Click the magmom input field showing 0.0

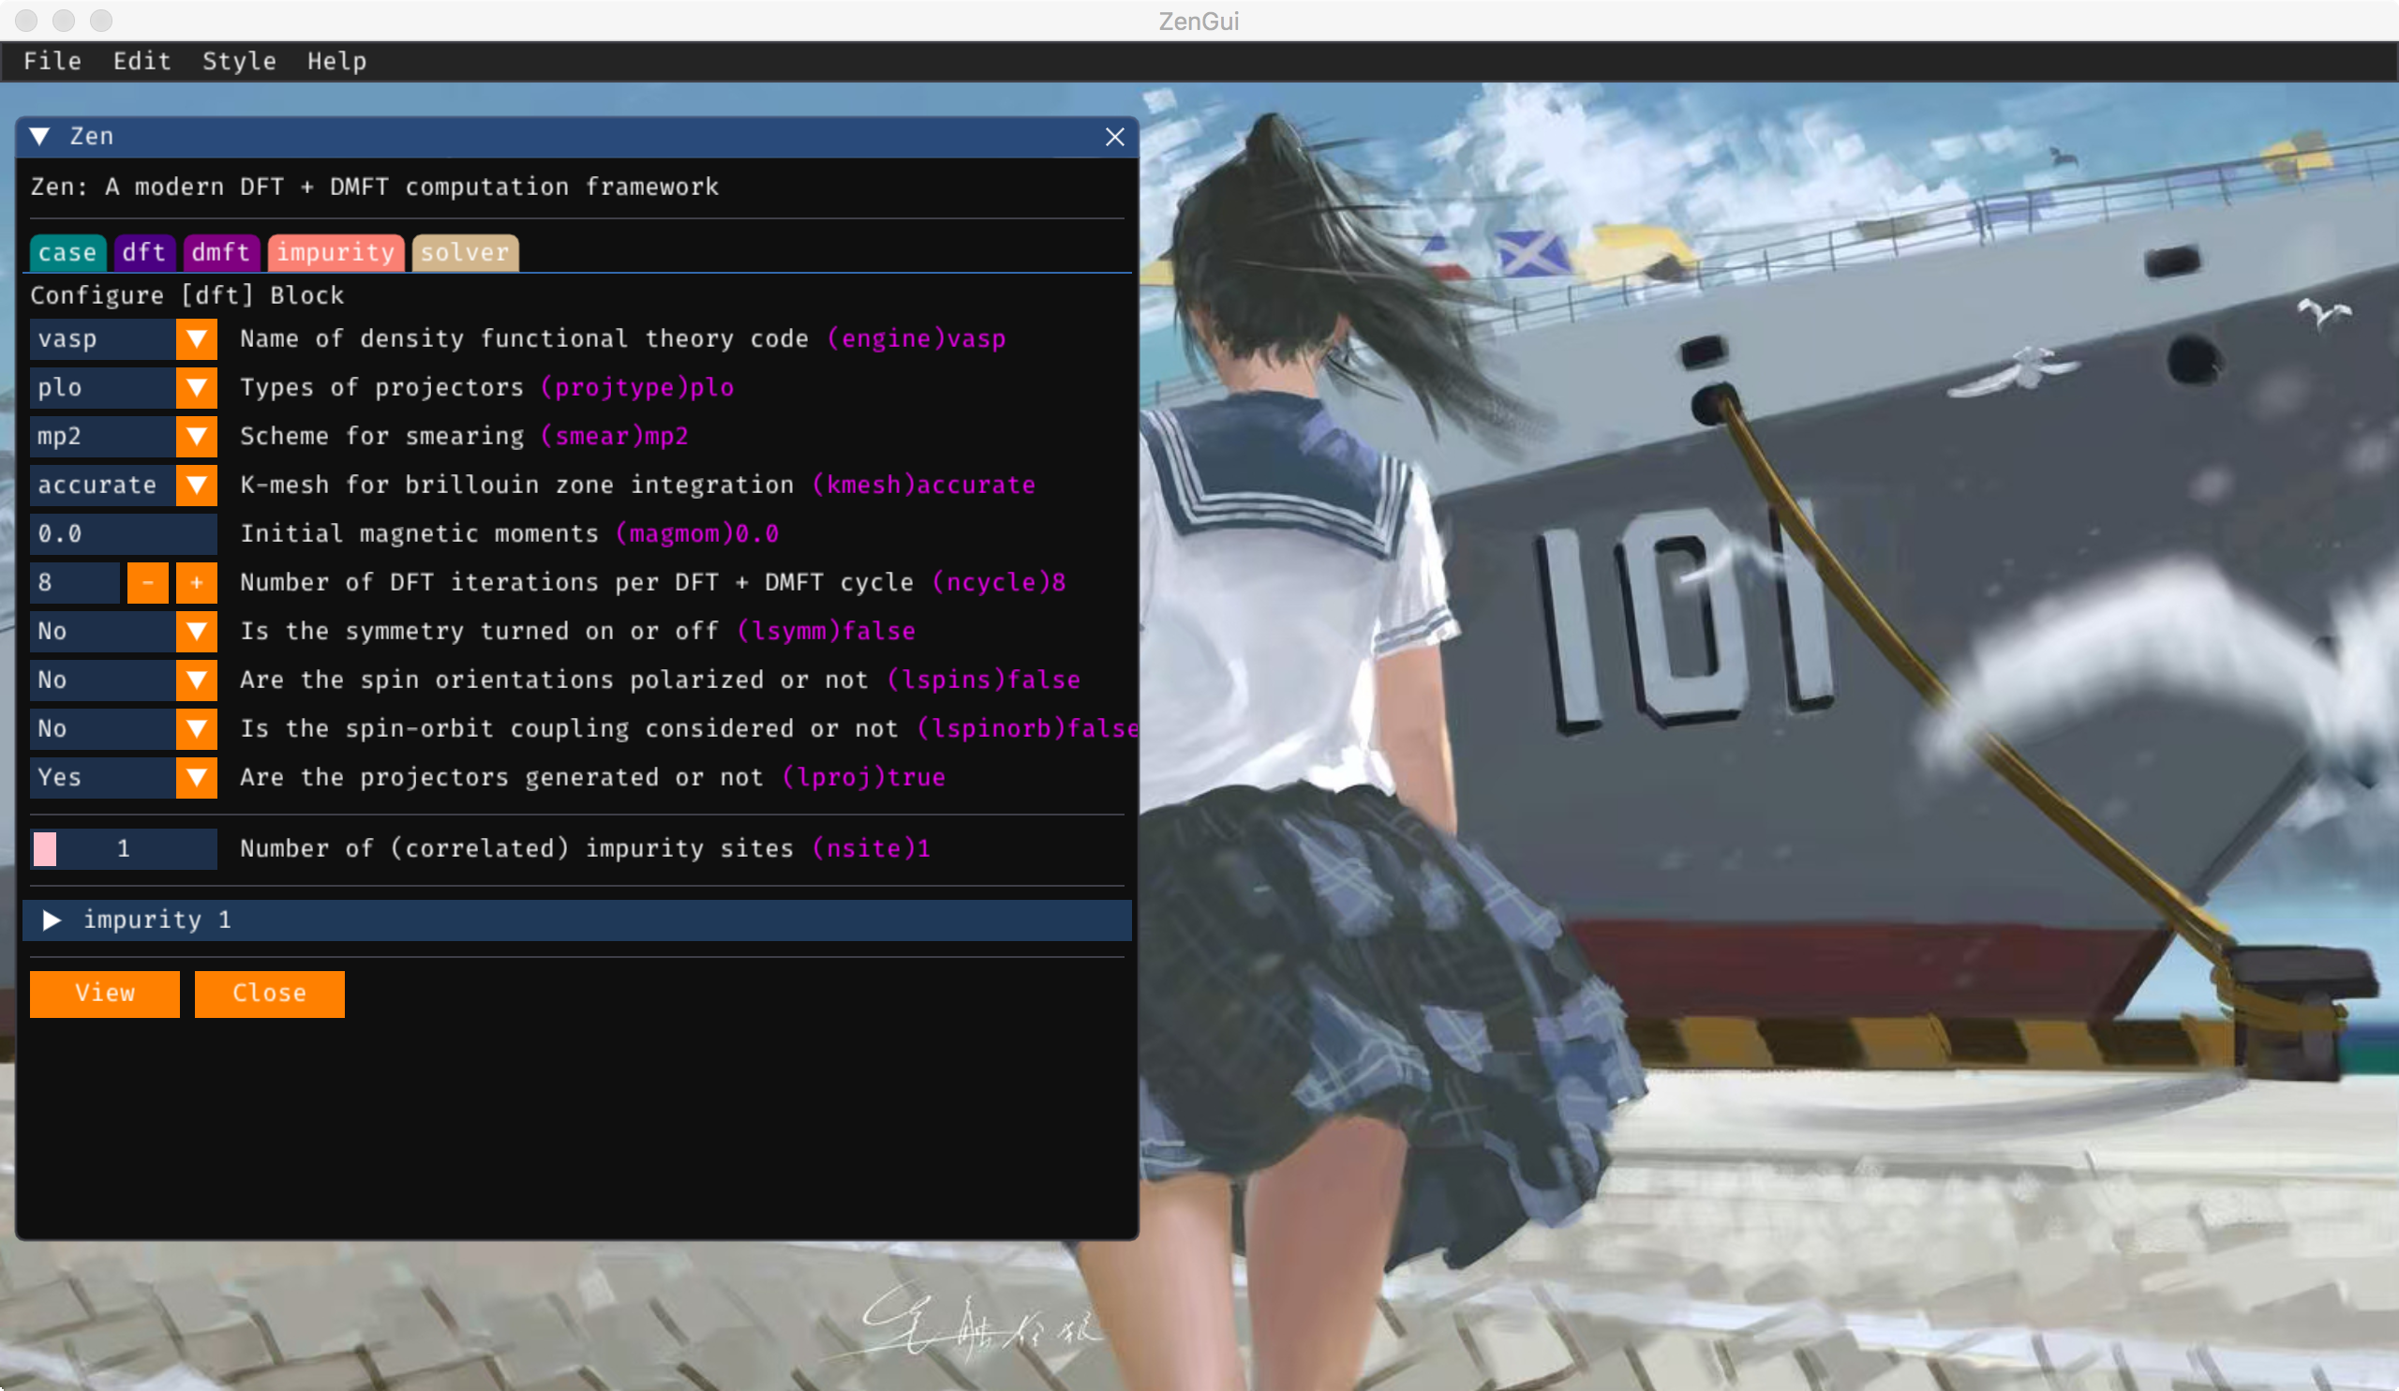pos(124,534)
